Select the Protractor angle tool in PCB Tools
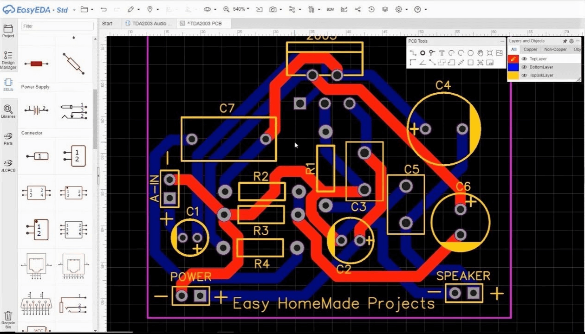The width and height of the screenshot is (585, 334). [422, 63]
